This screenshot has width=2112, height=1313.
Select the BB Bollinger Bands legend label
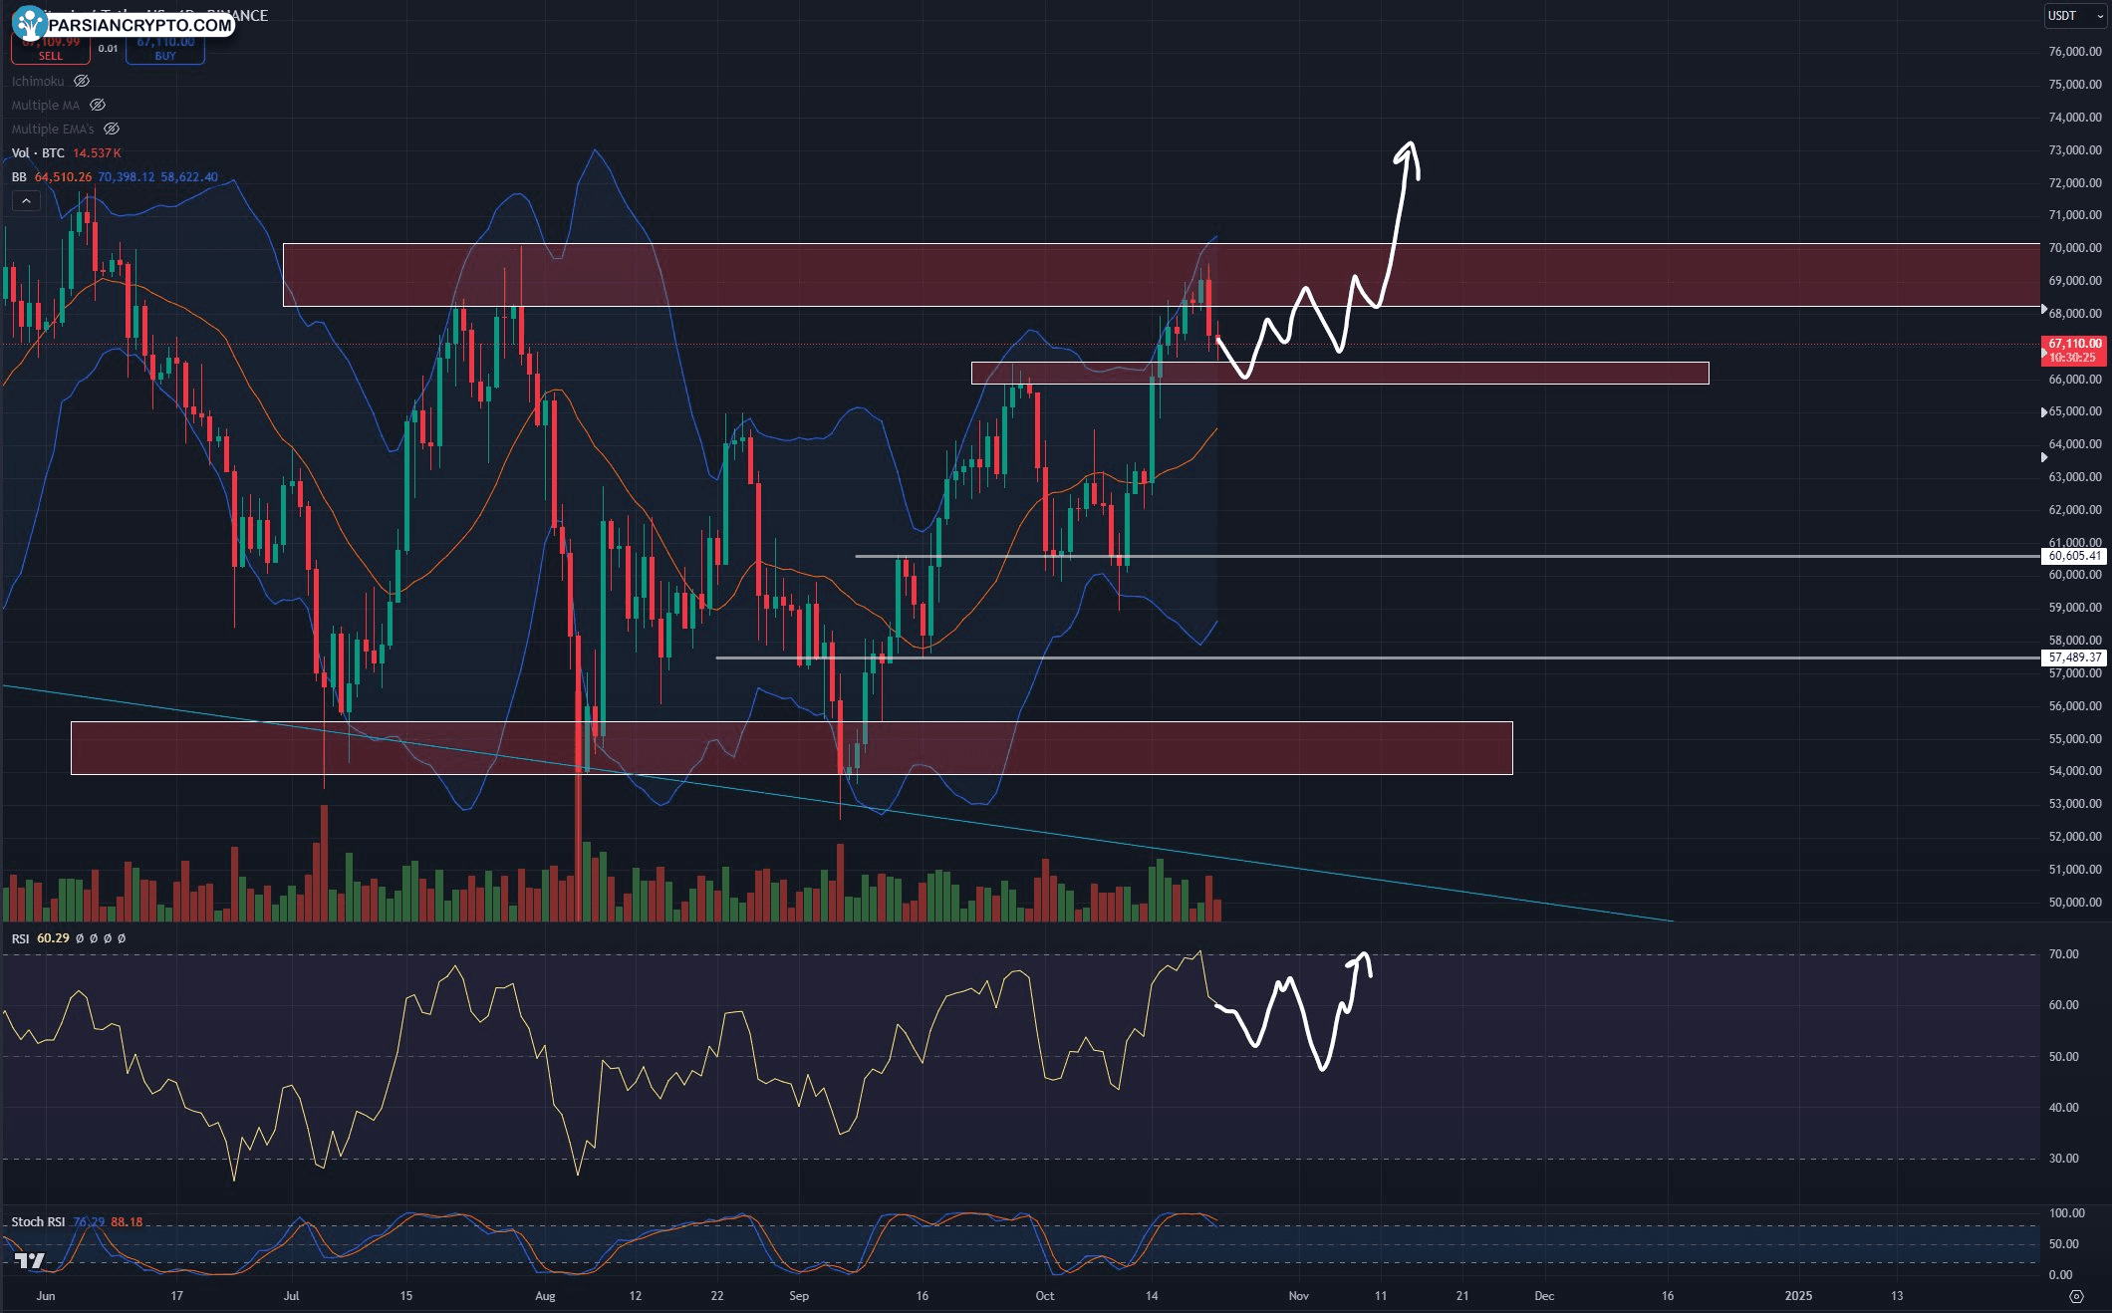click(x=19, y=176)
